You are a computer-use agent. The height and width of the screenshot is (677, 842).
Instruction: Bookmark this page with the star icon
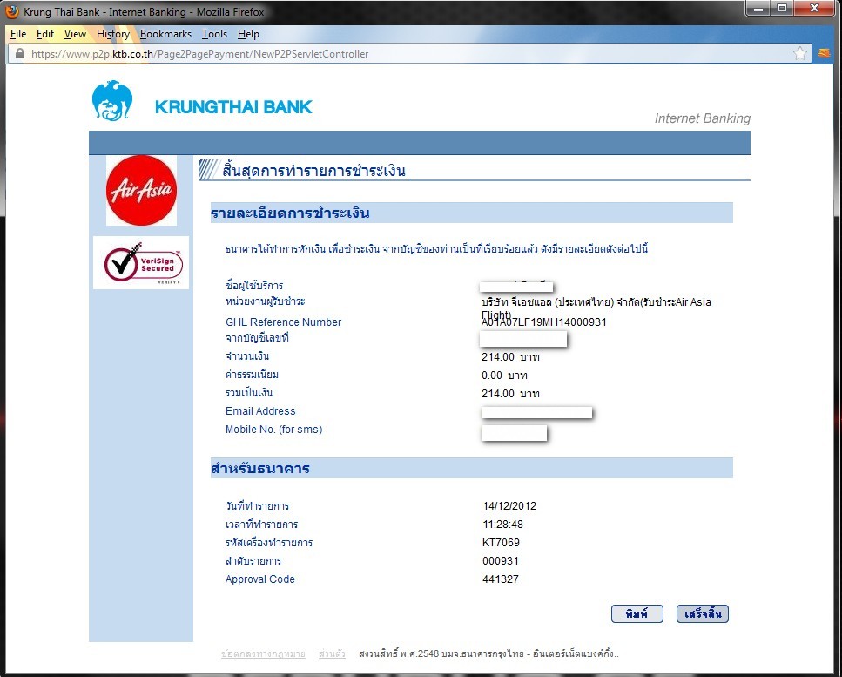[x=799, y=53]
